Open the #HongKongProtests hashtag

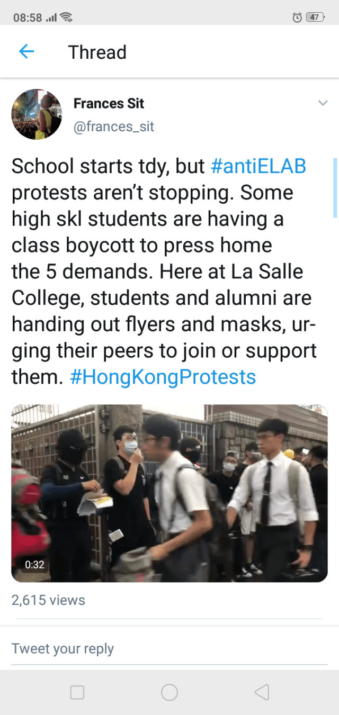tap(163, 377)
